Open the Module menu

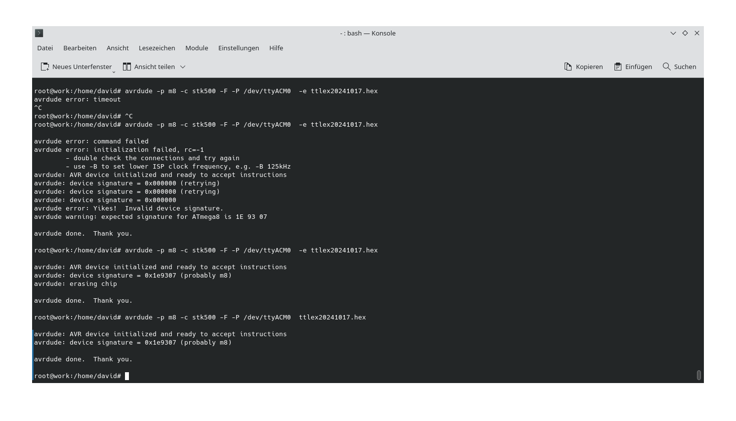(x=197, y=48)
